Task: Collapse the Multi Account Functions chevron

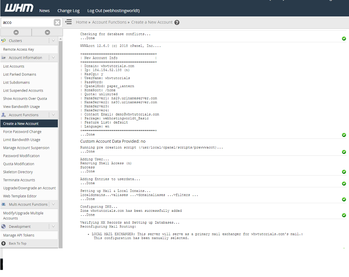Action: [x=53, y=204]
